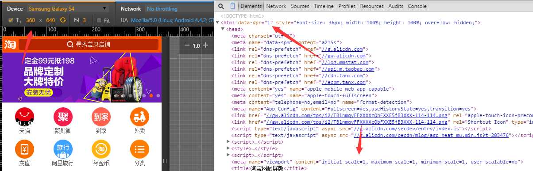Click the promotional banner 定金99元抵198
Image resolution: width=533 pixels, height=171 pixels.
point(82,78)
